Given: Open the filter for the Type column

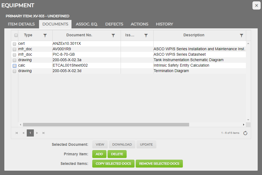Looking at the screenshot, I should click(x=45, y=35).
